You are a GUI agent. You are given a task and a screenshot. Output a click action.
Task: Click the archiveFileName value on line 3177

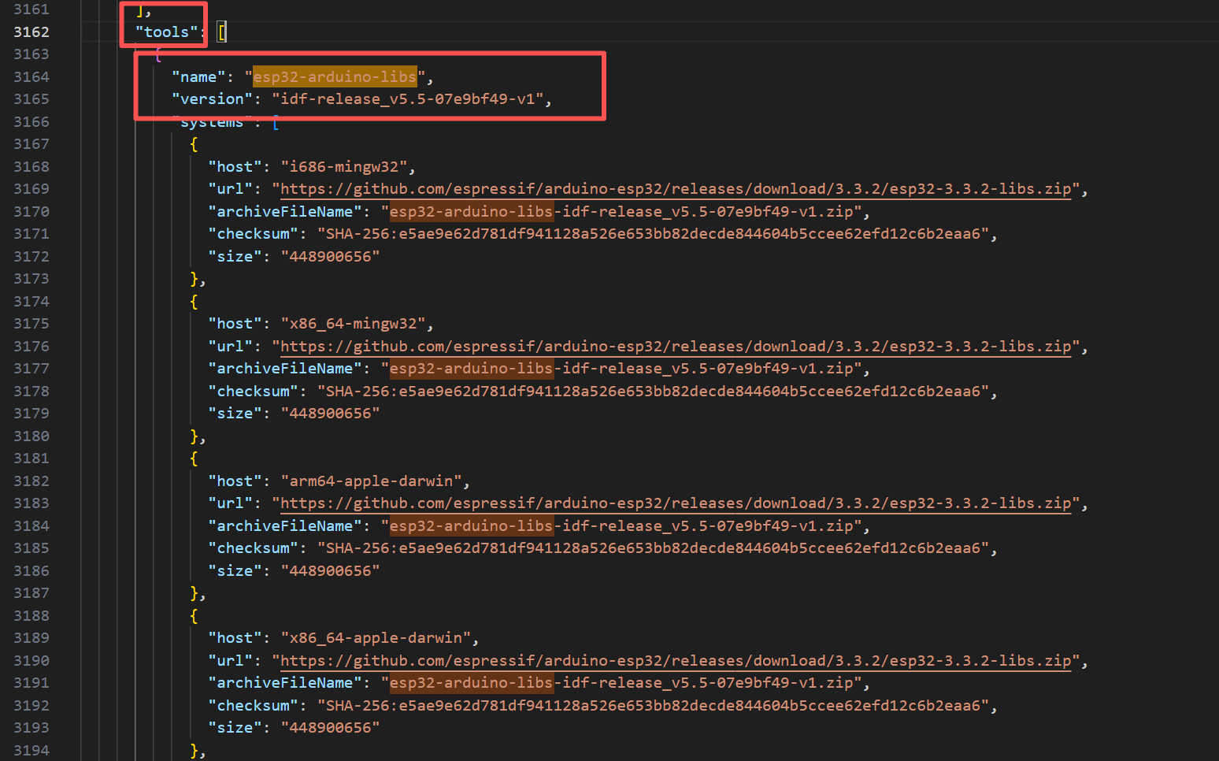[x=621, y=369]
